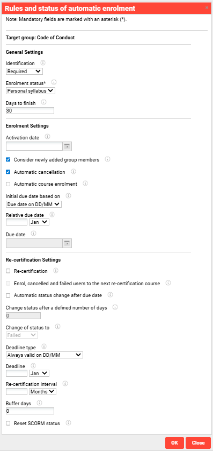The height and width of the screenshot is (451, 213).
Task: Open the Relative due date month dropdown
Action: tap(39, 222)
